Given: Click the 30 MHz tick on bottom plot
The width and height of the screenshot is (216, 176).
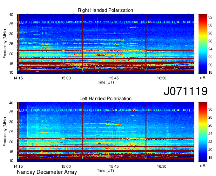Looking at the screenshot, I should 11,122.
